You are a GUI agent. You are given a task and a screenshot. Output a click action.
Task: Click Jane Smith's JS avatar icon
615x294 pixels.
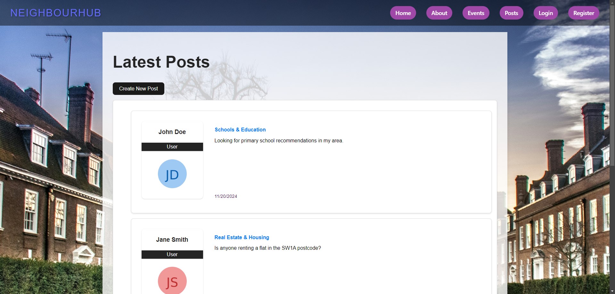pos(172,281)
